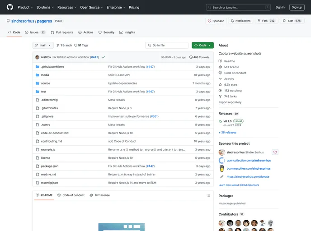Switch to the Code tab
The height and width of the screenshot is (231, 311).
click(14, 32)
